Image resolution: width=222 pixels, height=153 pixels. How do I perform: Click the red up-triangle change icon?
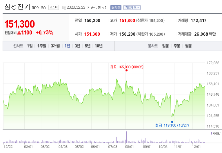point(19,33)
